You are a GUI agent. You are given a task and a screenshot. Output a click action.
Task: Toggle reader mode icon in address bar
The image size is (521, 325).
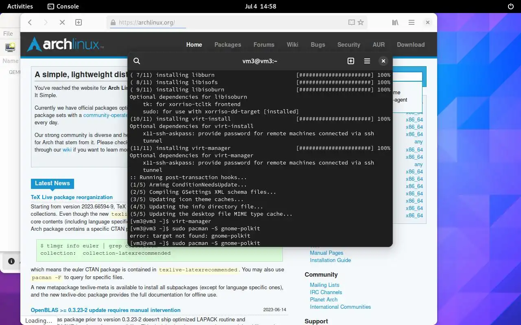(352, 23)
